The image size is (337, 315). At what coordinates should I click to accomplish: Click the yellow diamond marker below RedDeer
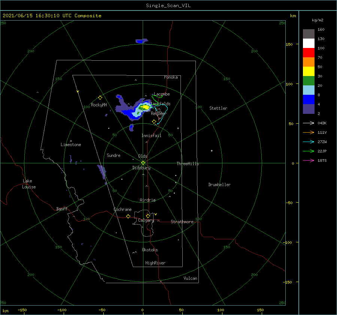[x=154, y=121]
